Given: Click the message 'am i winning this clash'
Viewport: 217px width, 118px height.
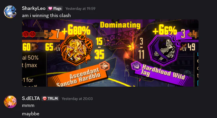Looking at the screenshot, I should pos(46,15).
